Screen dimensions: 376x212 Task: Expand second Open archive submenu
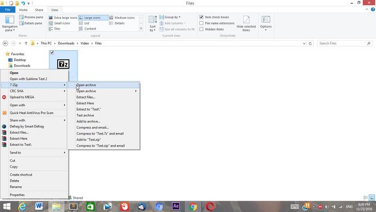[104, 91]
